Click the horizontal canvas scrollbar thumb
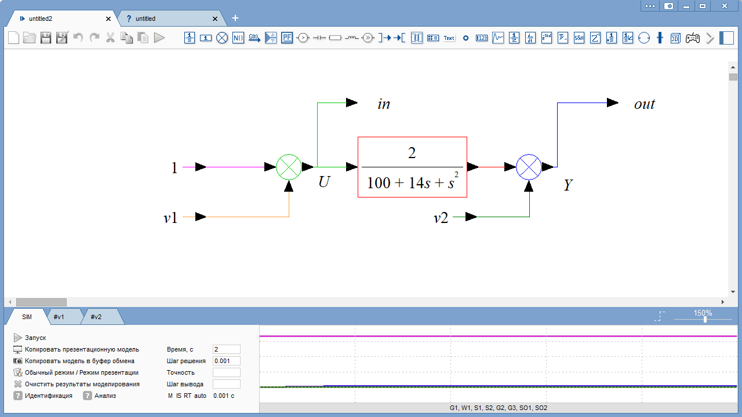This screenshot has height=417, width=742. (x=41, y=302)
